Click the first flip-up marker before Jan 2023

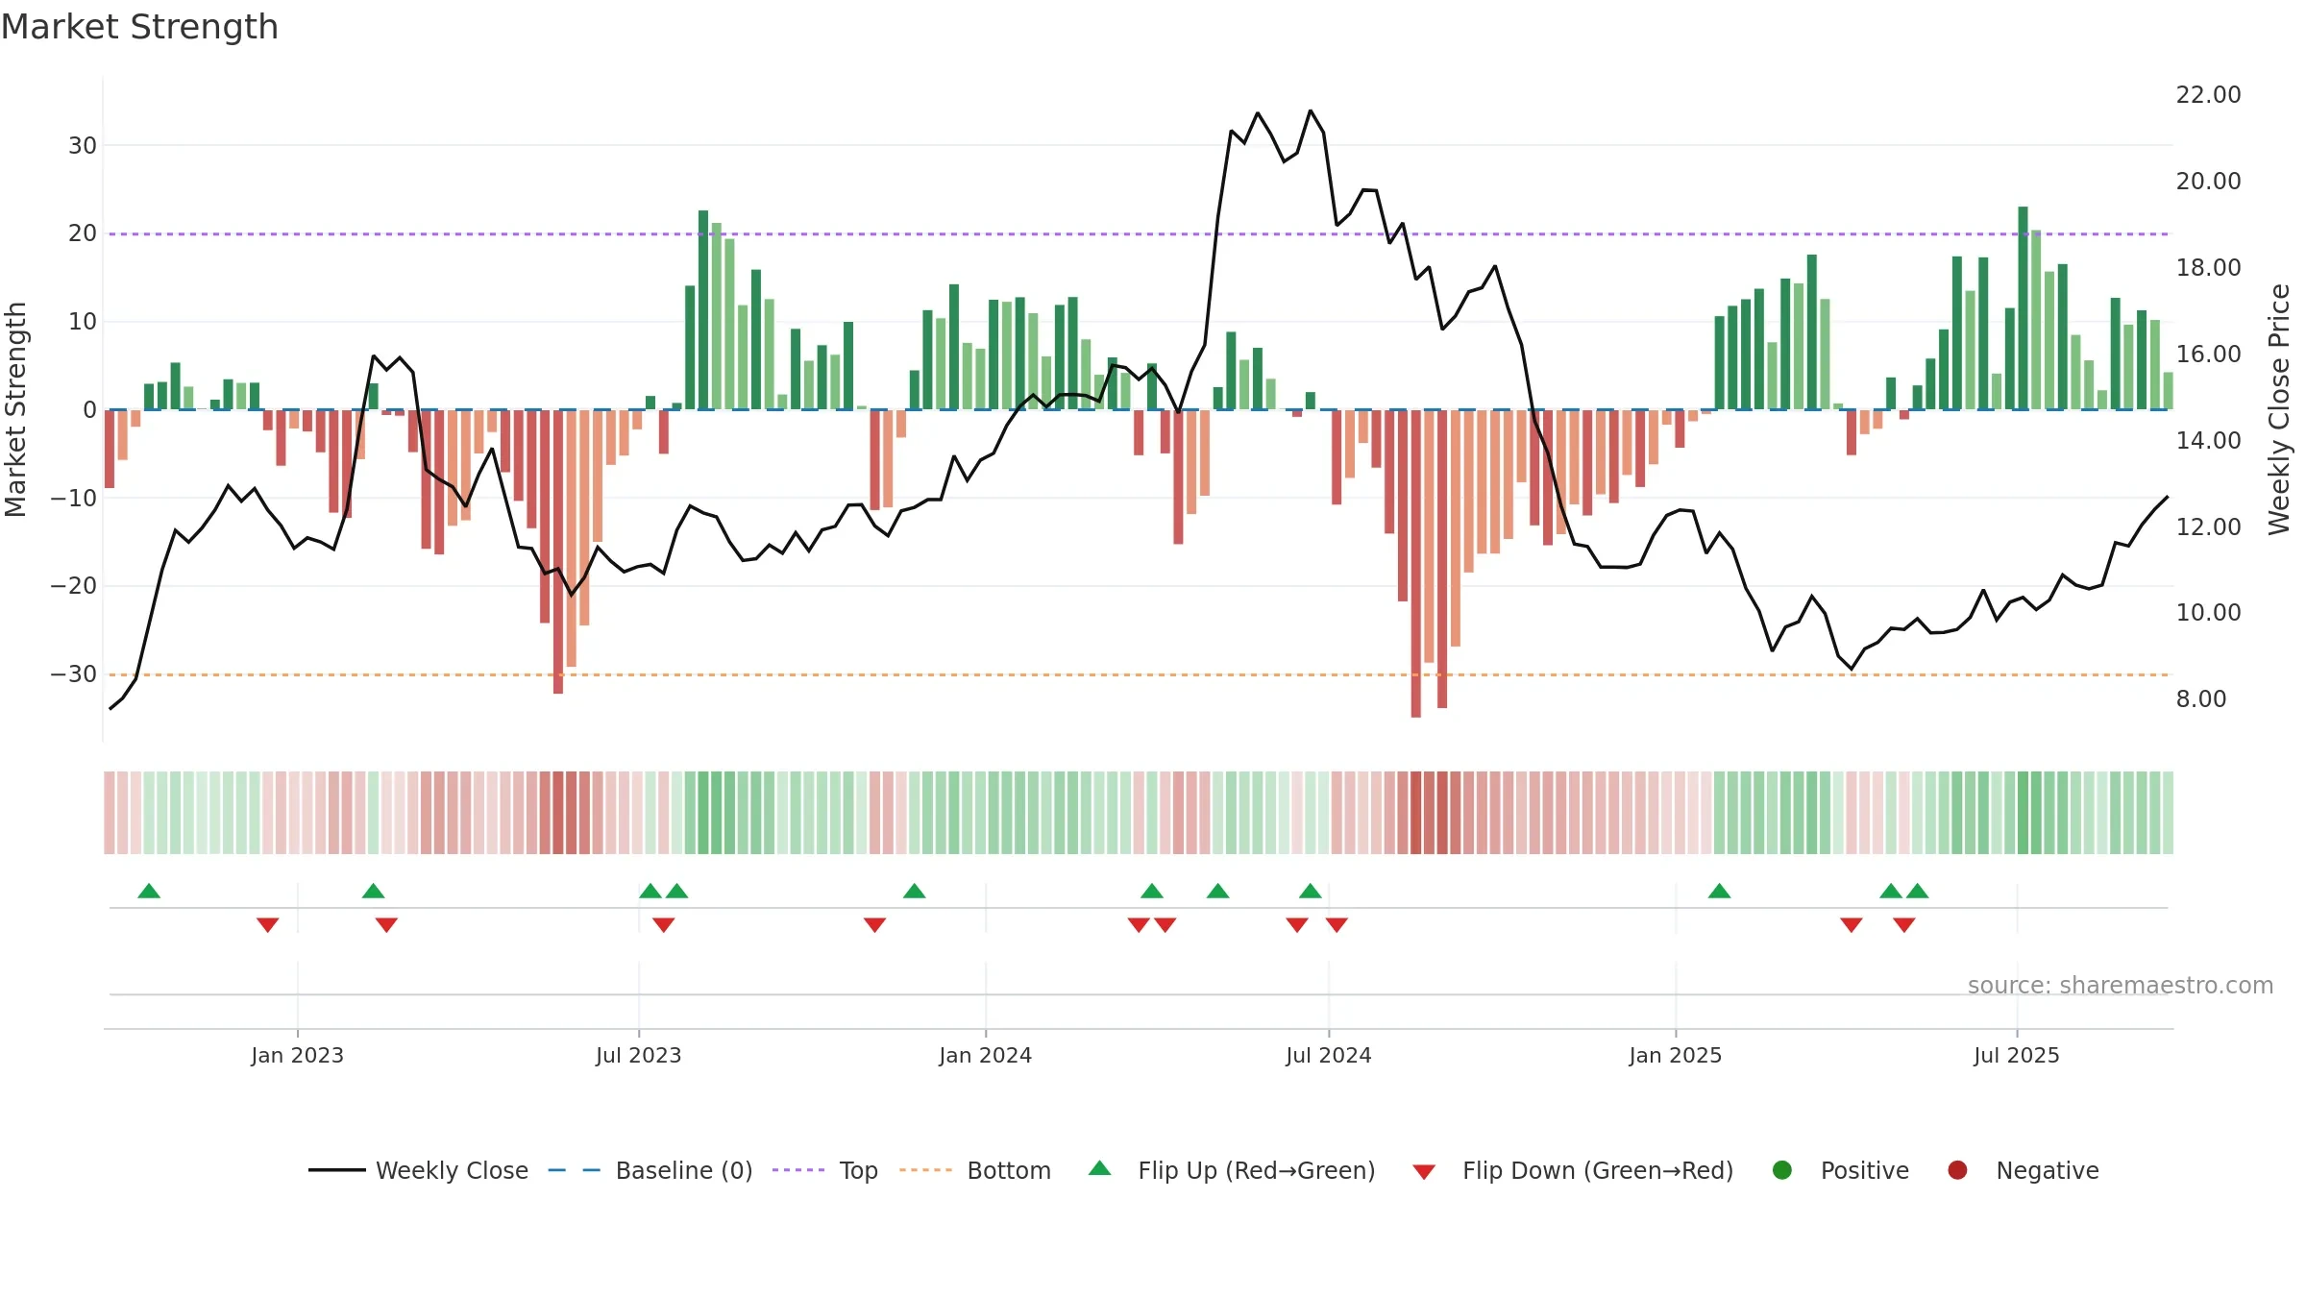point(149,891)
